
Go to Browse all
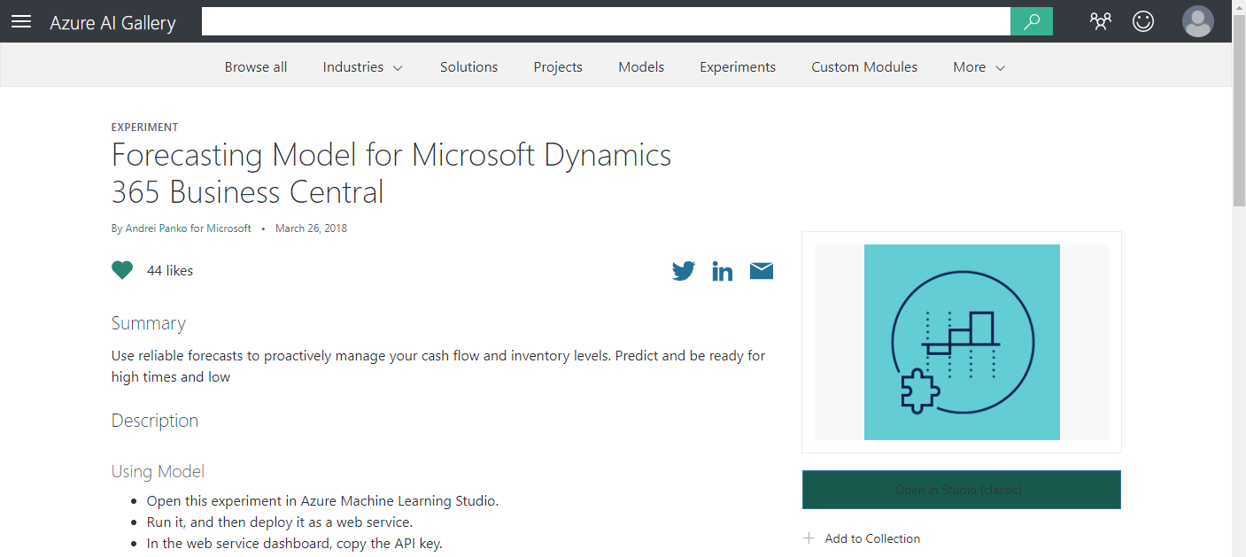(256, 67)
